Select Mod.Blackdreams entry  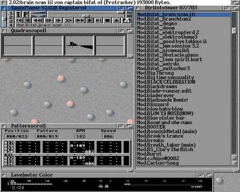[x=184, y=86]
